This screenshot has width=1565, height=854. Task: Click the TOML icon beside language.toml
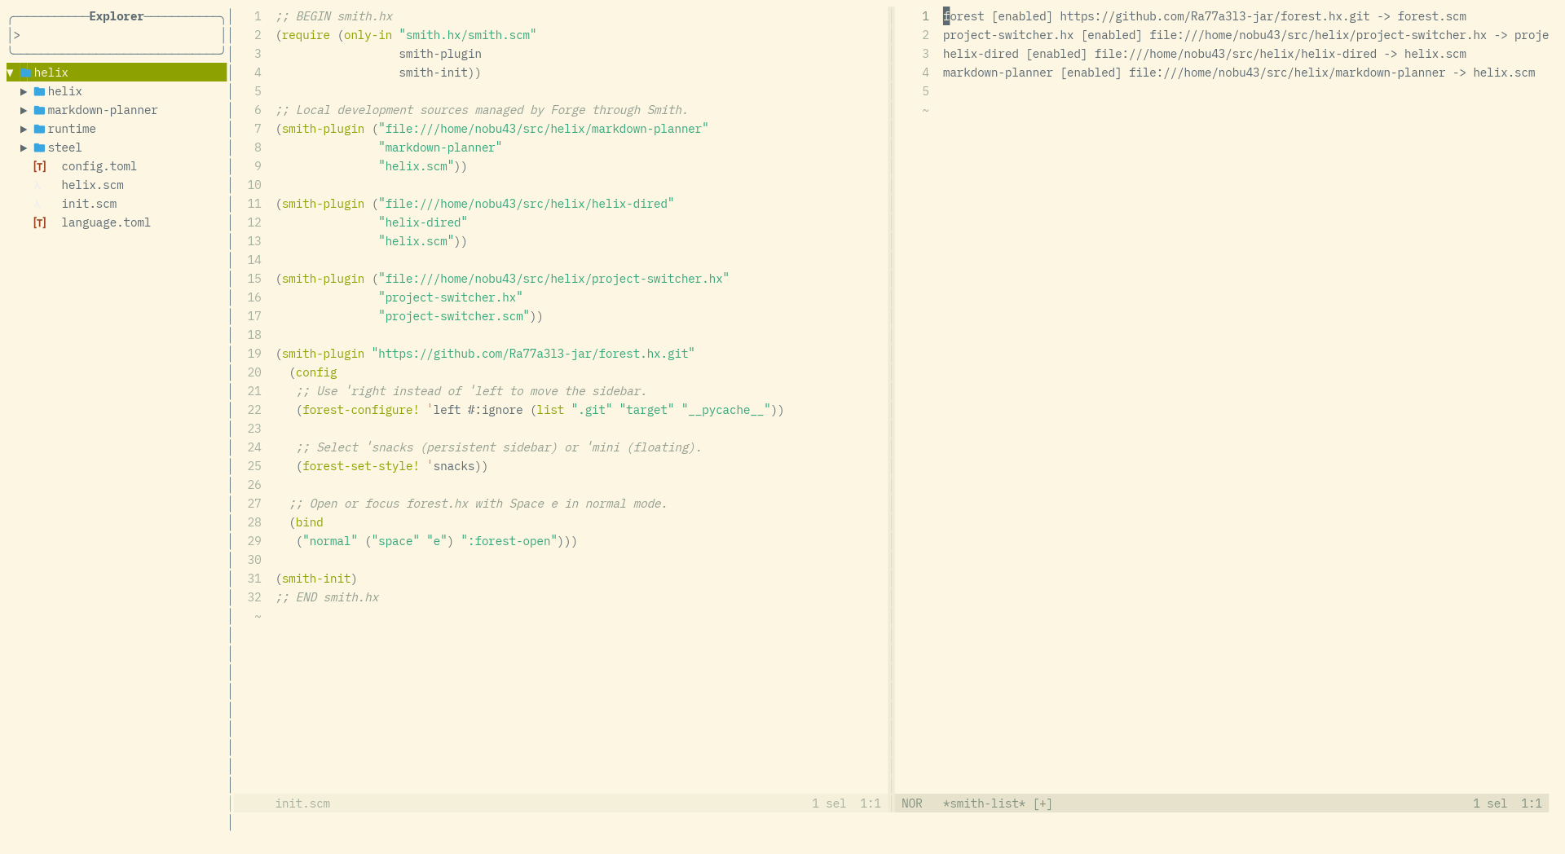39,222
